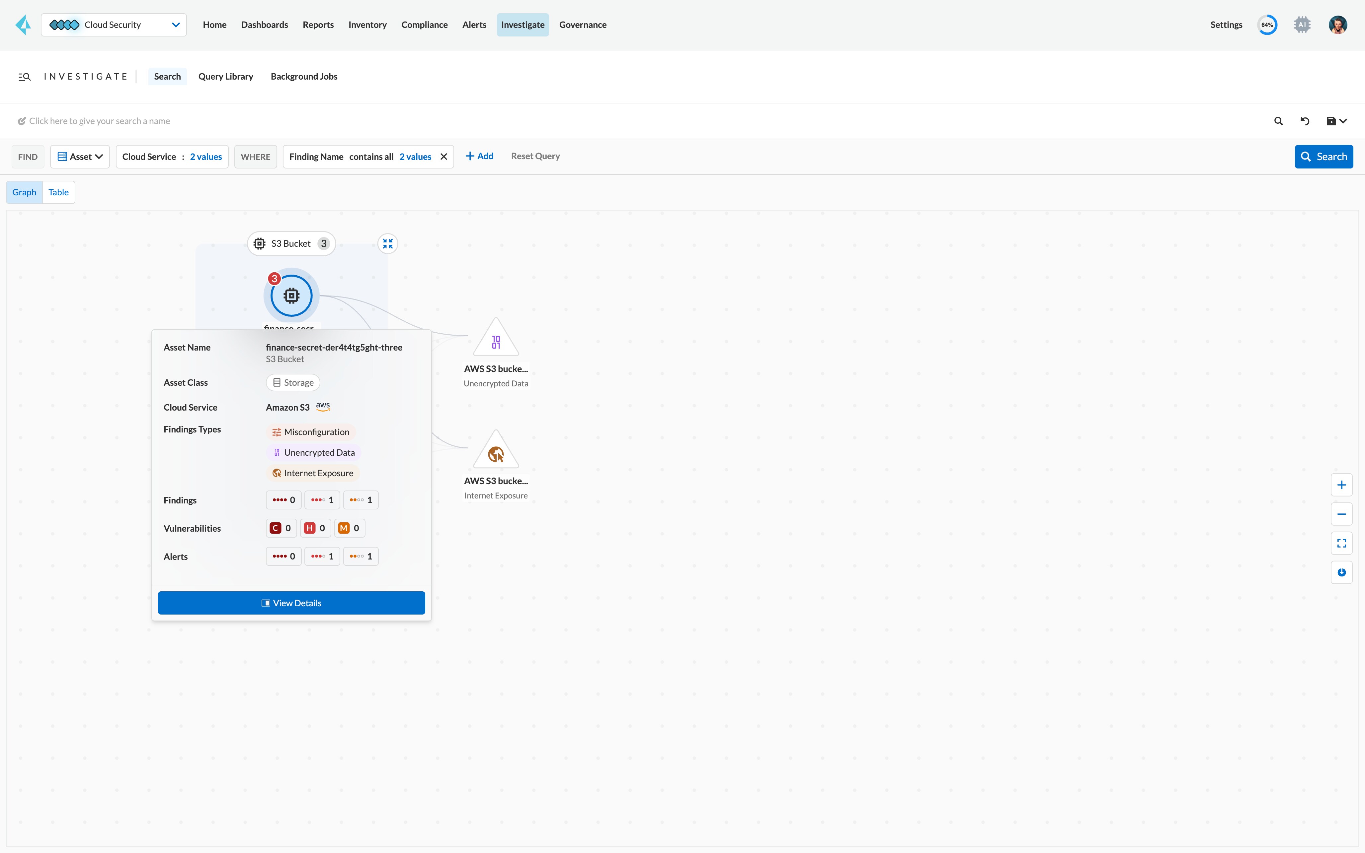Click the download graph icon
The image size is (1365, 853).
pos(1341,573)
